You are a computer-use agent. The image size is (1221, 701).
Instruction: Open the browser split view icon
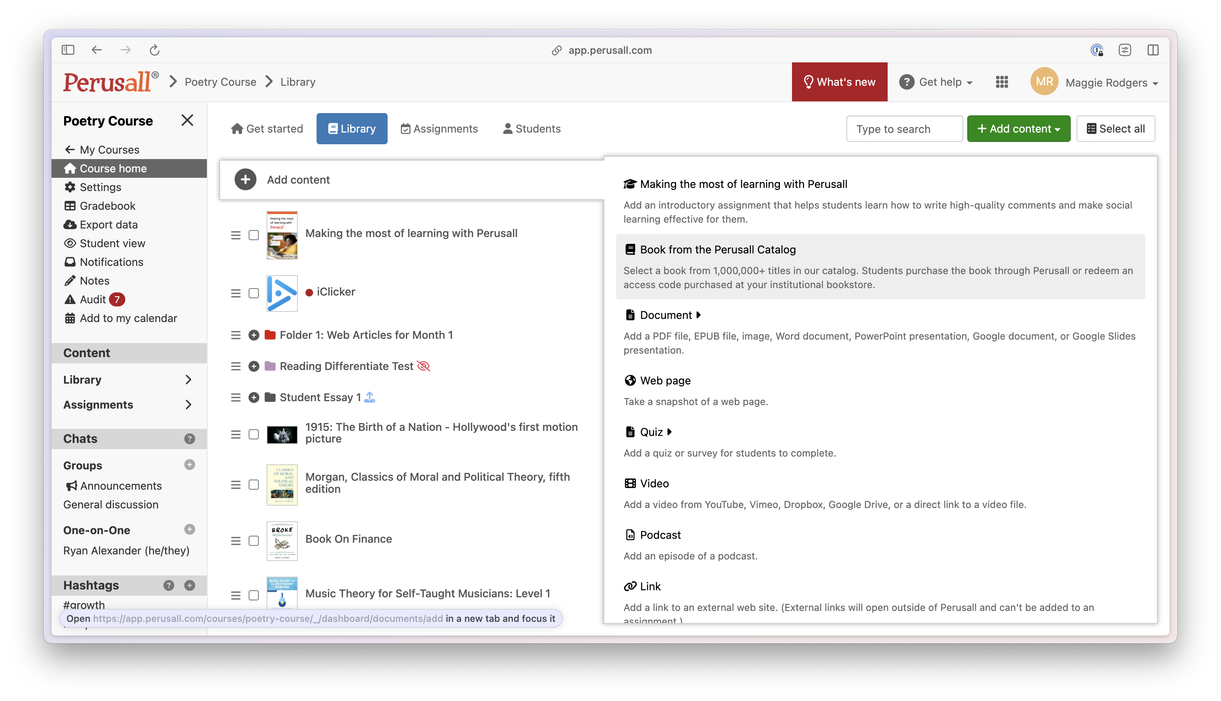click(x=1153, y=50)
